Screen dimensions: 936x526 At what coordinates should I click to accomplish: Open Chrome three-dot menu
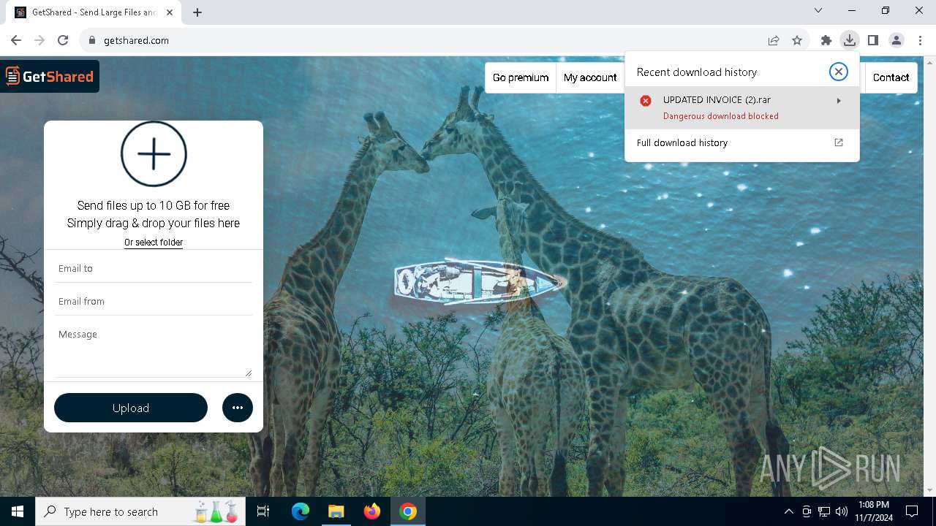coord(920,40)
